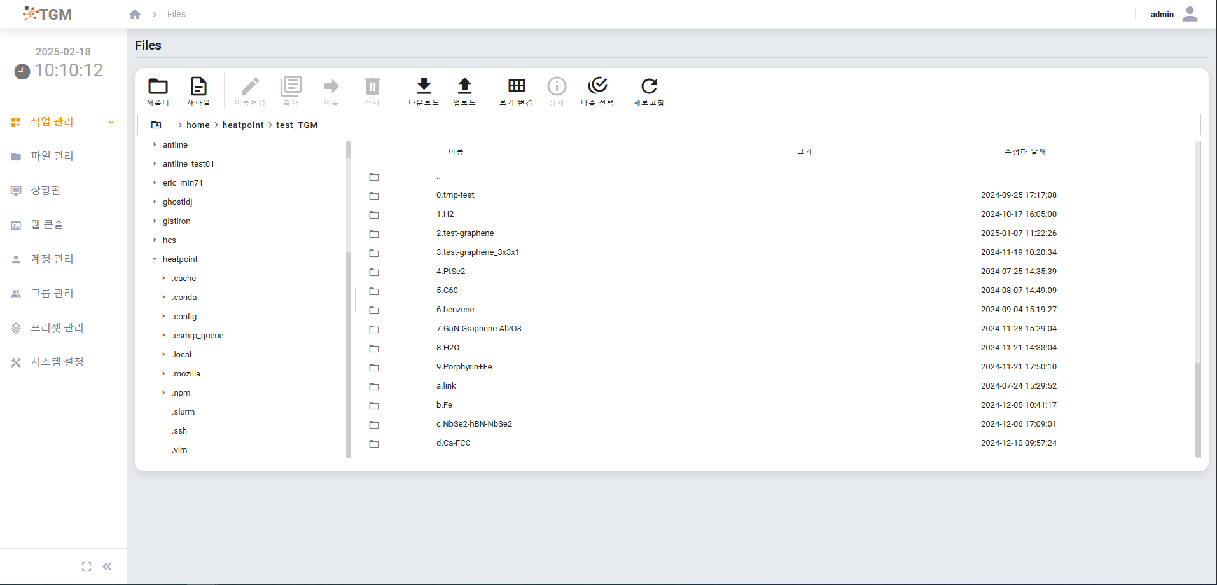Open 파일 관리 in the sidebar
Viewport: 1217px width, 585px height.
pos(52,156)
